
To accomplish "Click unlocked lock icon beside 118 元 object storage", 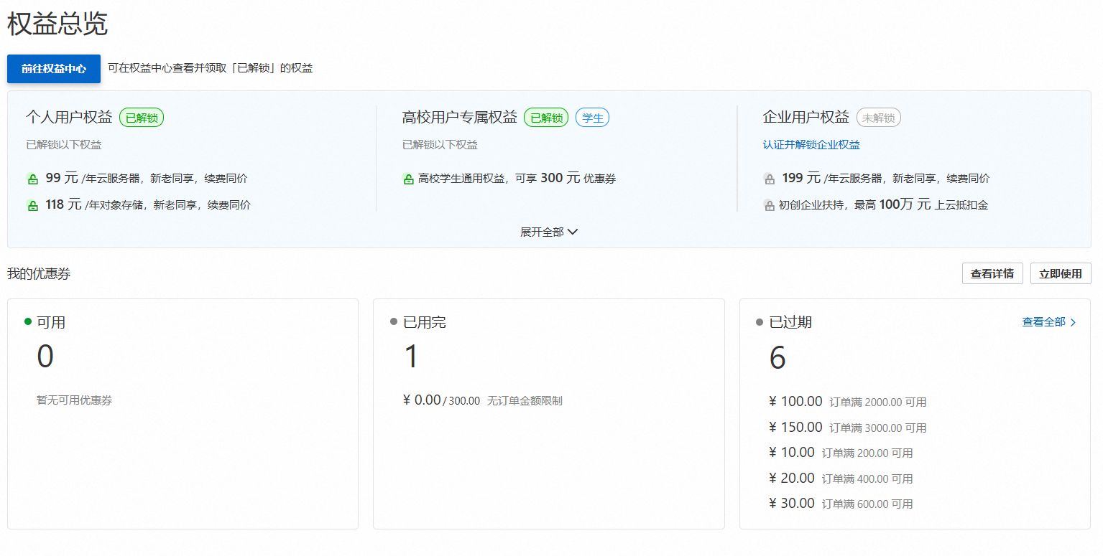I will 32,206.
